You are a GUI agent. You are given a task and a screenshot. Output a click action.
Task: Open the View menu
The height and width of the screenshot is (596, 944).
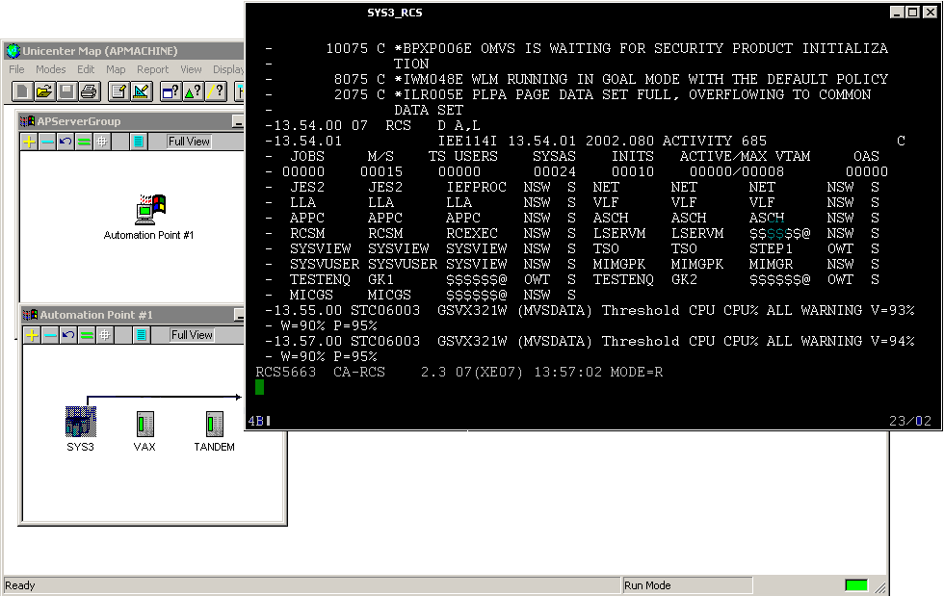coord(191,69)
